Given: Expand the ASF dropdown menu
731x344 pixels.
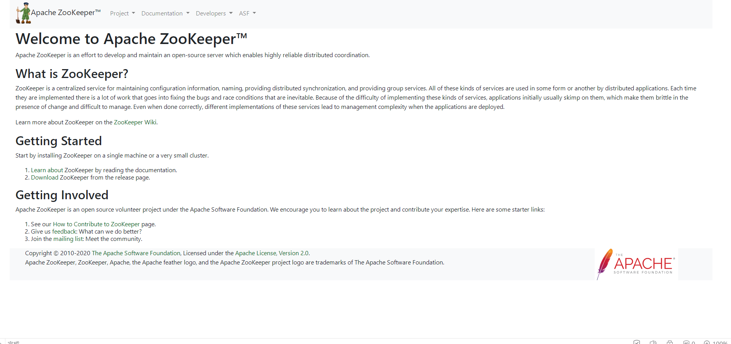Looking at the screenshot, I should click(x=248, y=13).
